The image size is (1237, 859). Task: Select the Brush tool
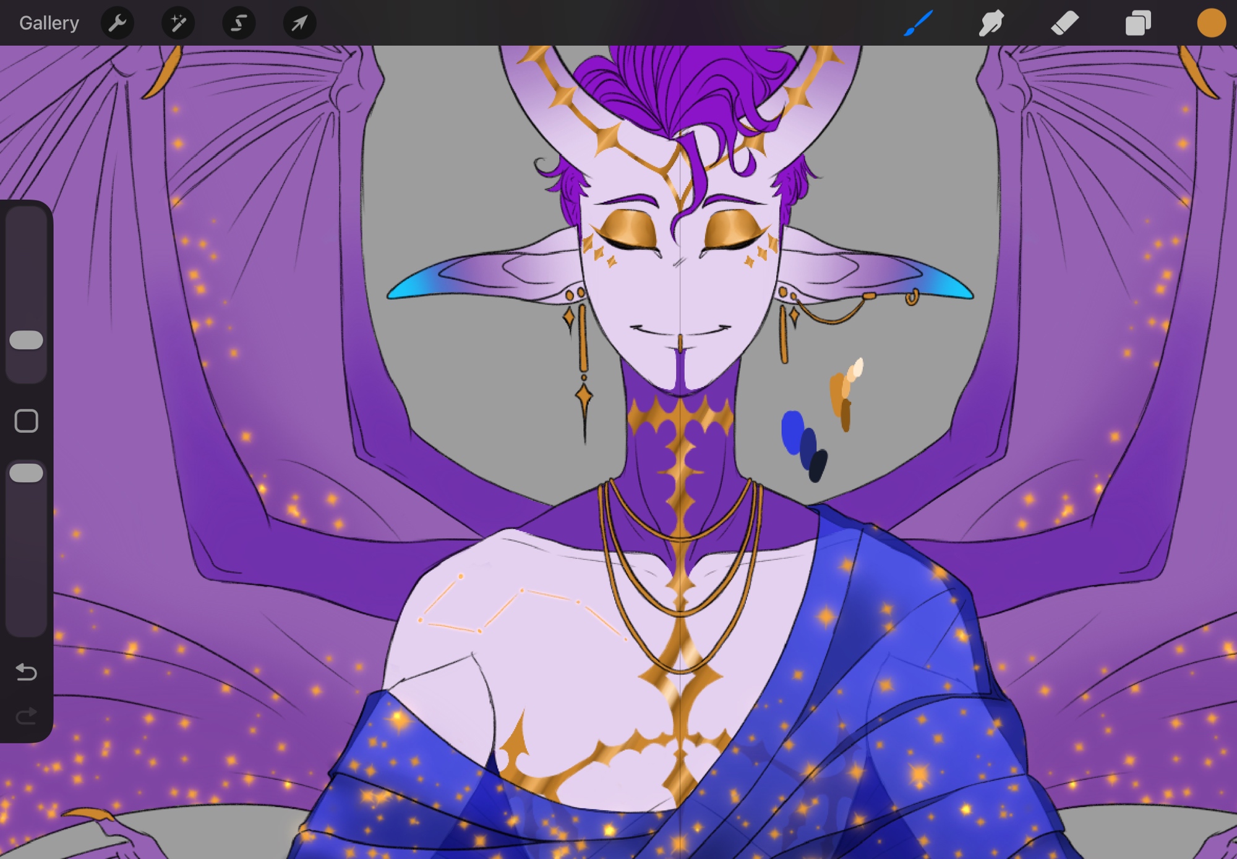coord(918,23)
